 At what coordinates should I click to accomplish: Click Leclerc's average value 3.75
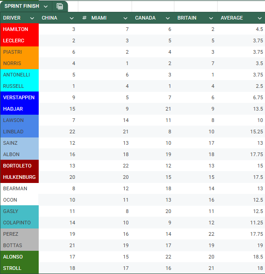click(x=258, y=41)
